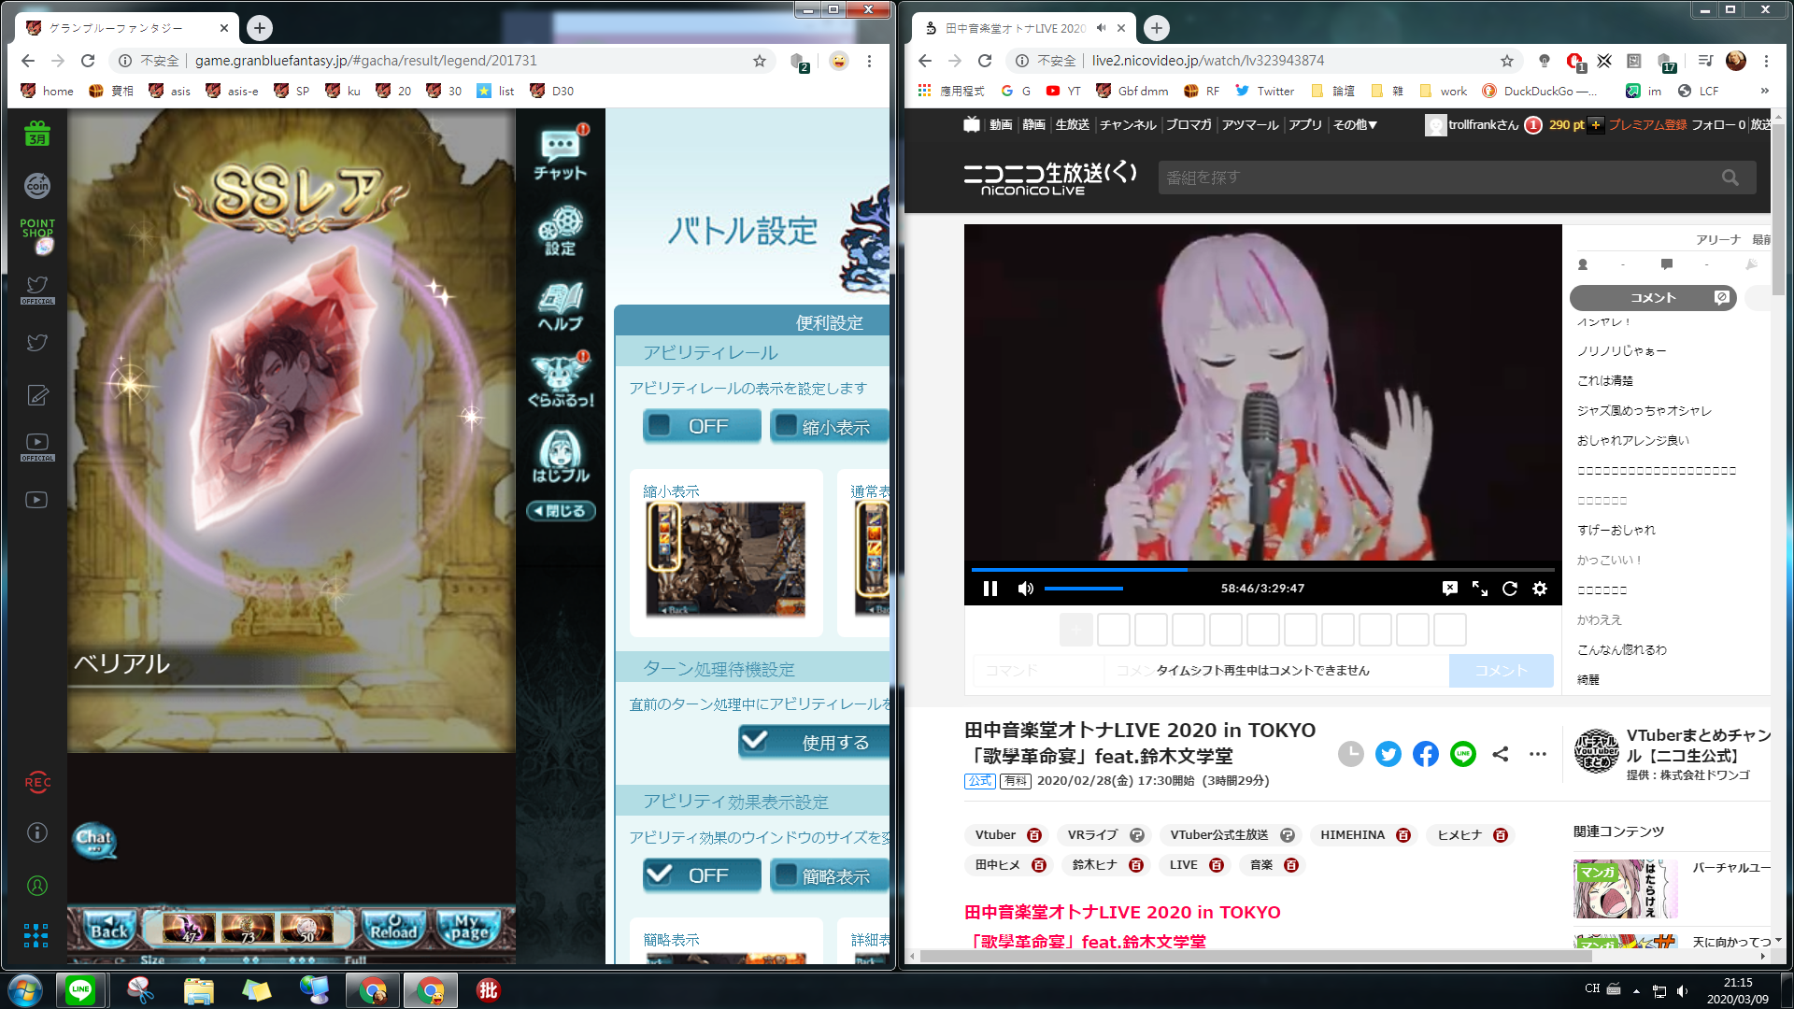The width and height of the screenshot is (1794, 1009).
Task: Open the マンガ related content thumbnail
Action: [x=1625, y=888]
